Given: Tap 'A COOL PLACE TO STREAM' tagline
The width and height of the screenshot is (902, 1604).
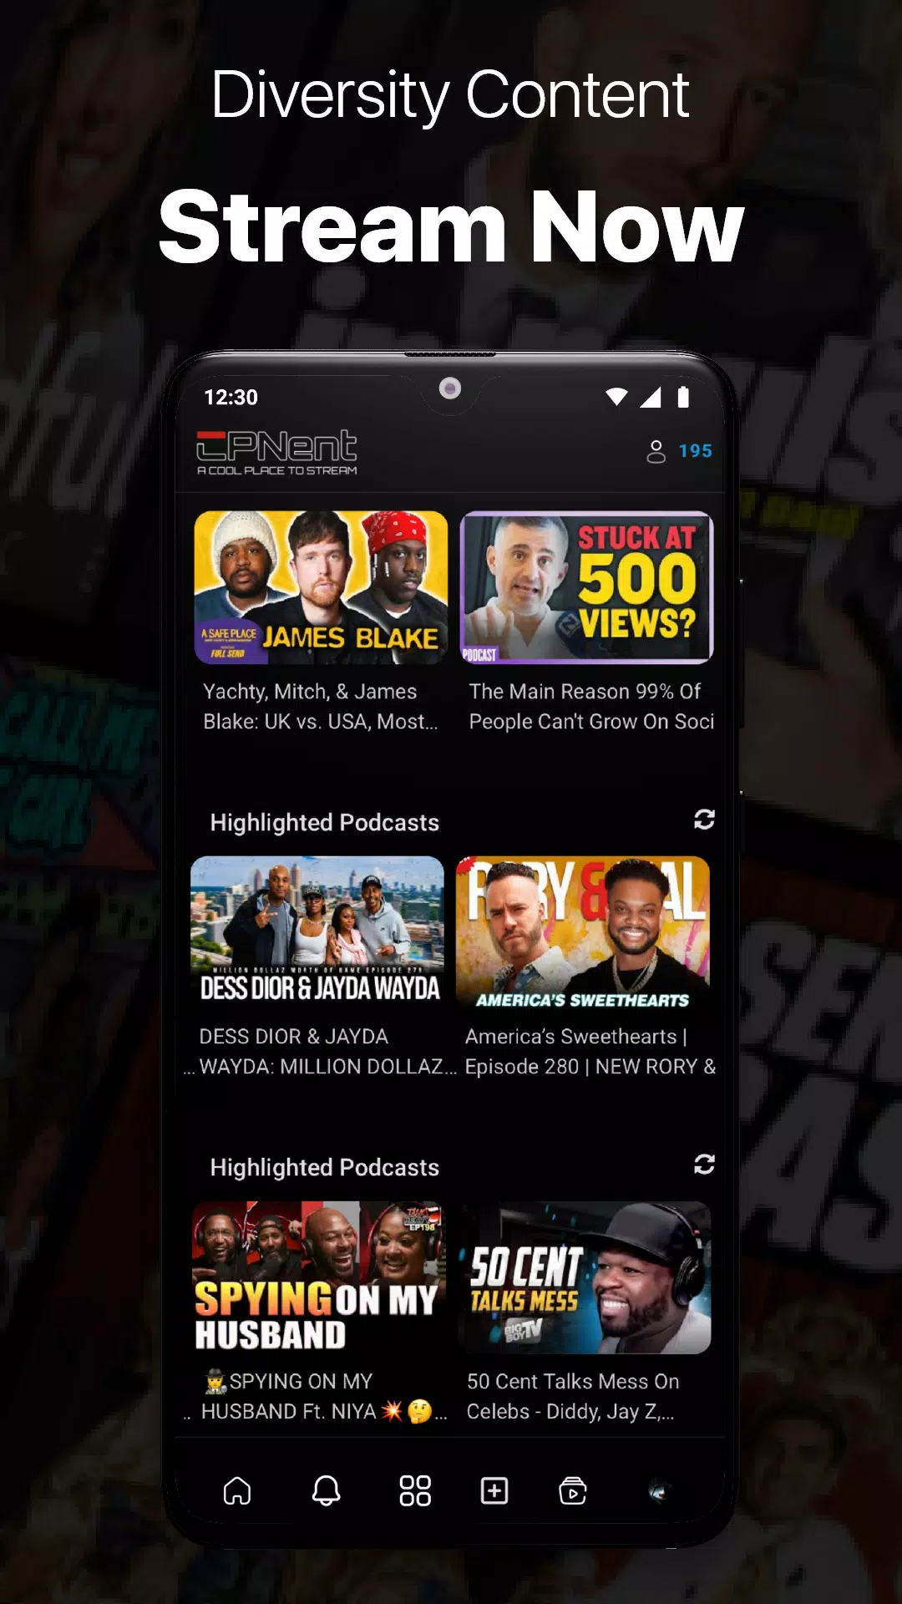Looking at the screenshot, I should pos(276,471).
